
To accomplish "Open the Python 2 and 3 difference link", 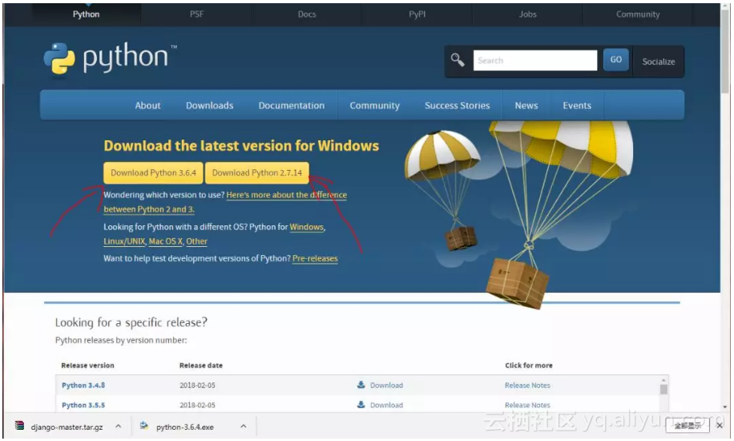I will (x=287, y=195).
